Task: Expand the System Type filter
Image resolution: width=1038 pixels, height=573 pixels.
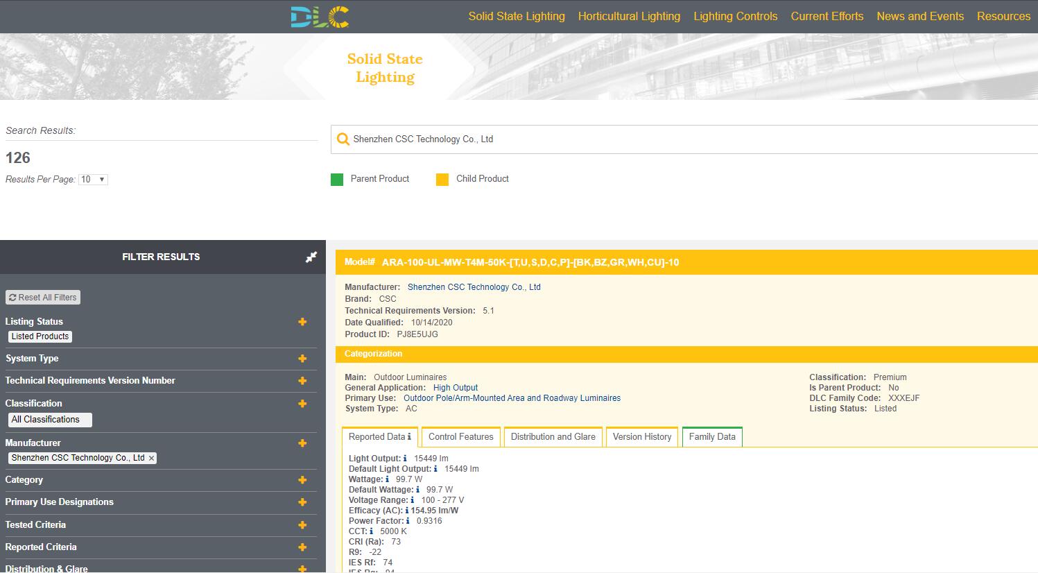Action: pyautogui.click(x=302, y=359)
